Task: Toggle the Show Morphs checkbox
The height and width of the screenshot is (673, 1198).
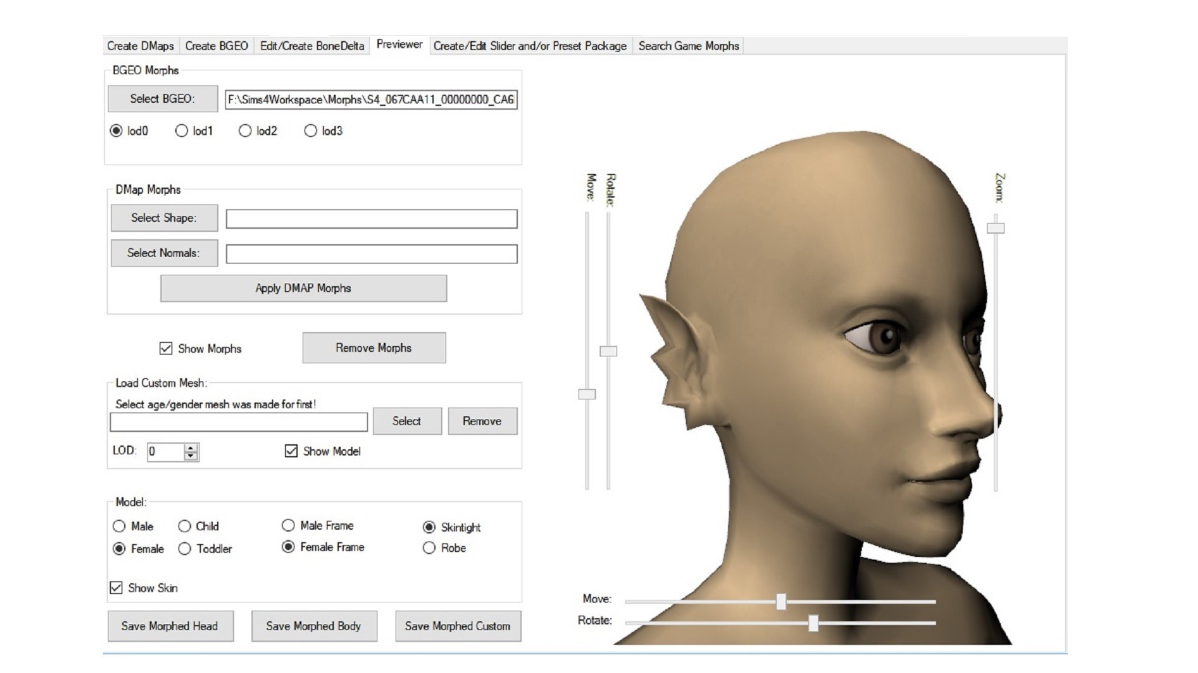Action: coord(165,348)
